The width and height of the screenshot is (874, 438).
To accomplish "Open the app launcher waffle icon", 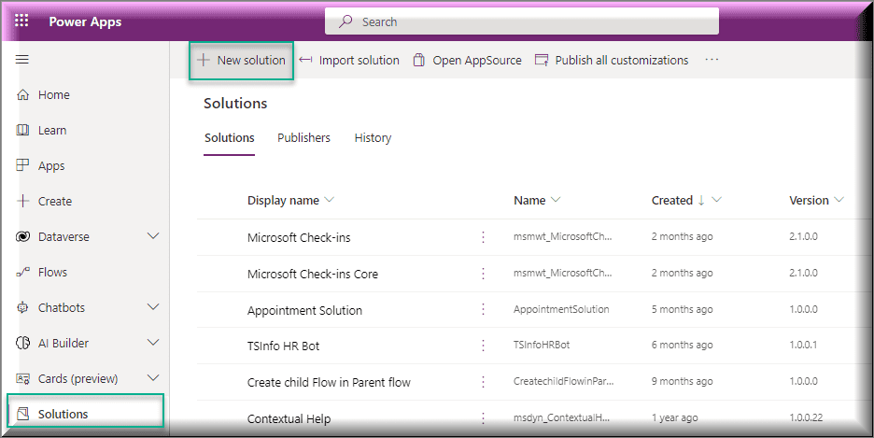I will pos(21,21).
